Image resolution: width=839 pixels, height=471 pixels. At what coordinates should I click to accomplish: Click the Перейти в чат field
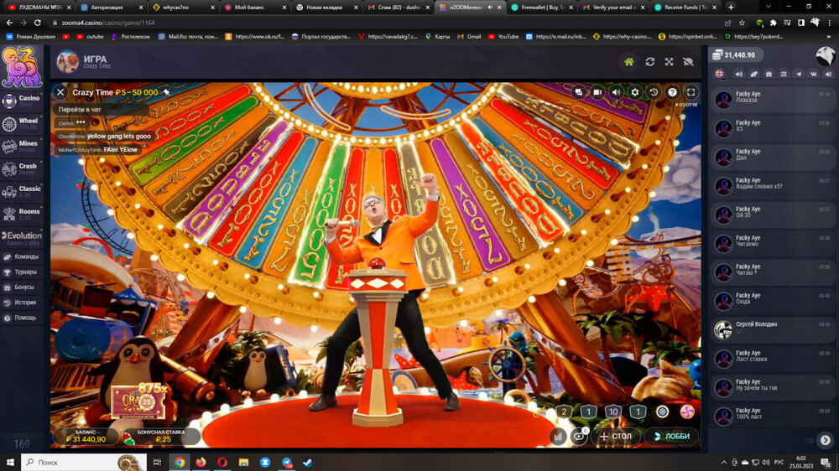point(81,110)
